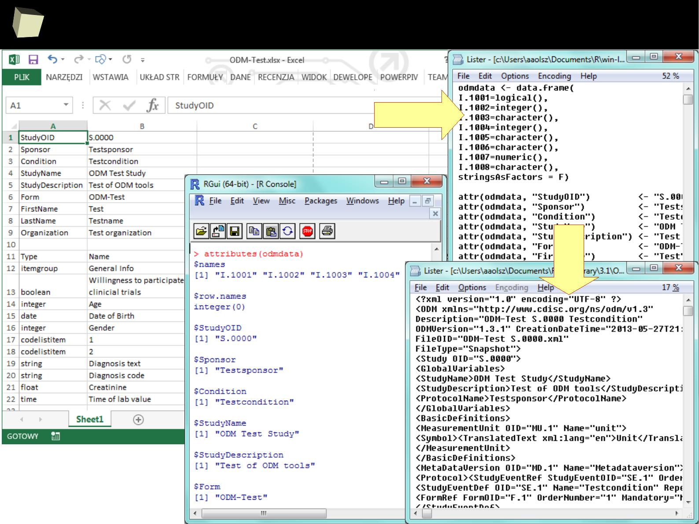The image size is (699, 524).
Task: Click the Excel application logo icon
Action: coord(14,59)
